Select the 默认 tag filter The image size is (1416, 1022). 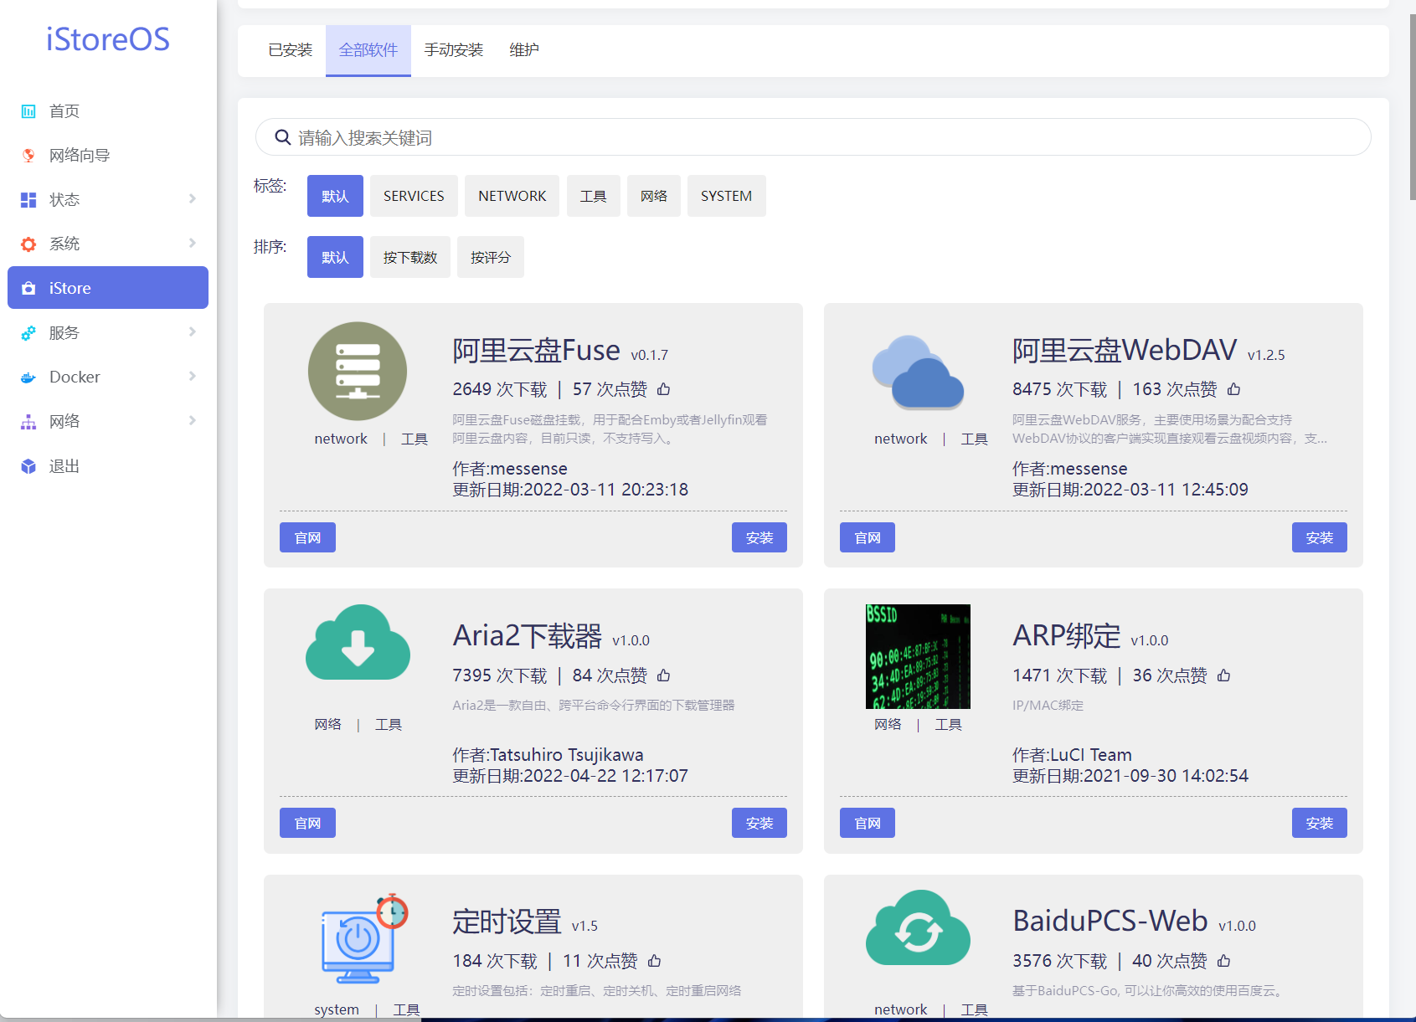tap(335, 196)
